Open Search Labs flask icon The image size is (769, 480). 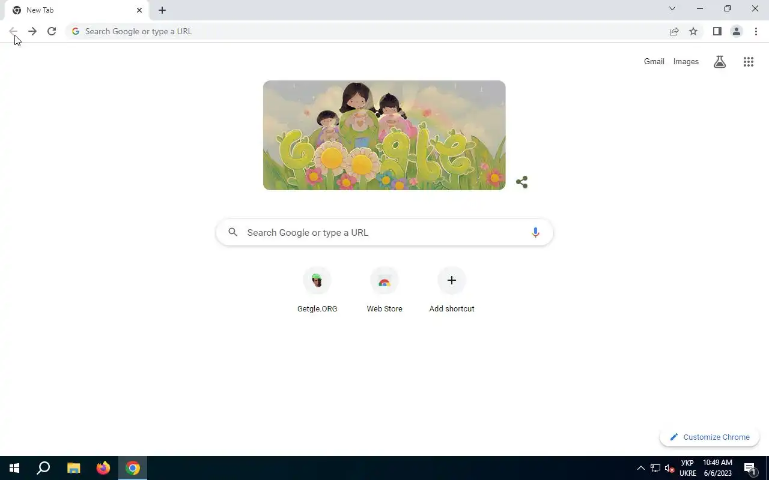pos(720,61)
